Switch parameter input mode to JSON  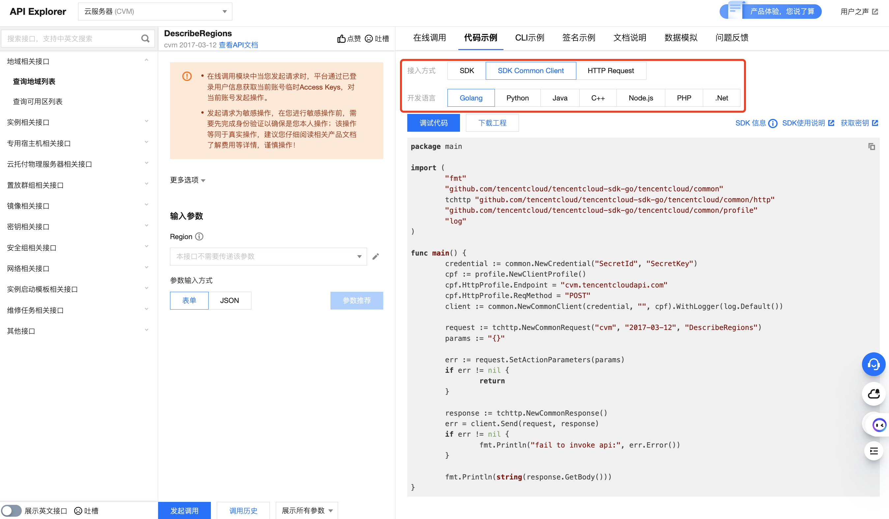(x=230, y=300)
